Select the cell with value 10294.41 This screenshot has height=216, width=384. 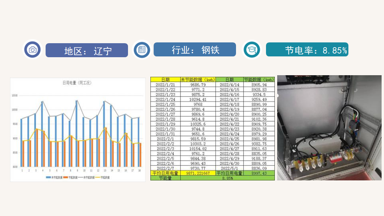[x=198, y=100]
